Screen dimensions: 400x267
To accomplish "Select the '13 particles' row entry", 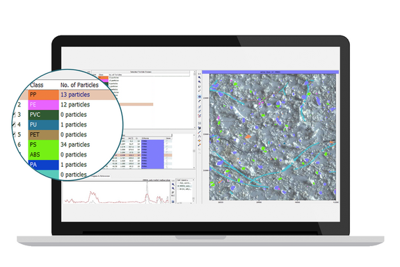I will 75,95.
